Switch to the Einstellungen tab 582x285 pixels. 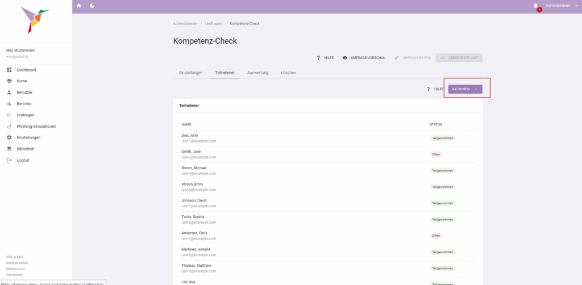[x=190, y=73]
